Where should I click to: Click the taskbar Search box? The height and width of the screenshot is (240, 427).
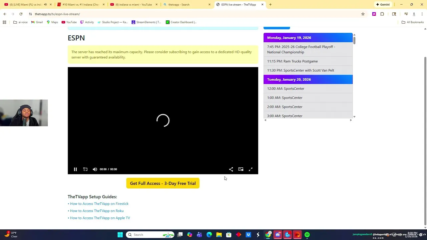click(x=150, y=235)
